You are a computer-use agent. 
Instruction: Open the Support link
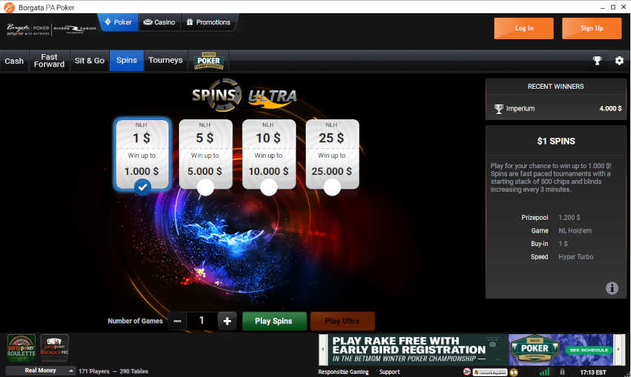pos(390,372)
